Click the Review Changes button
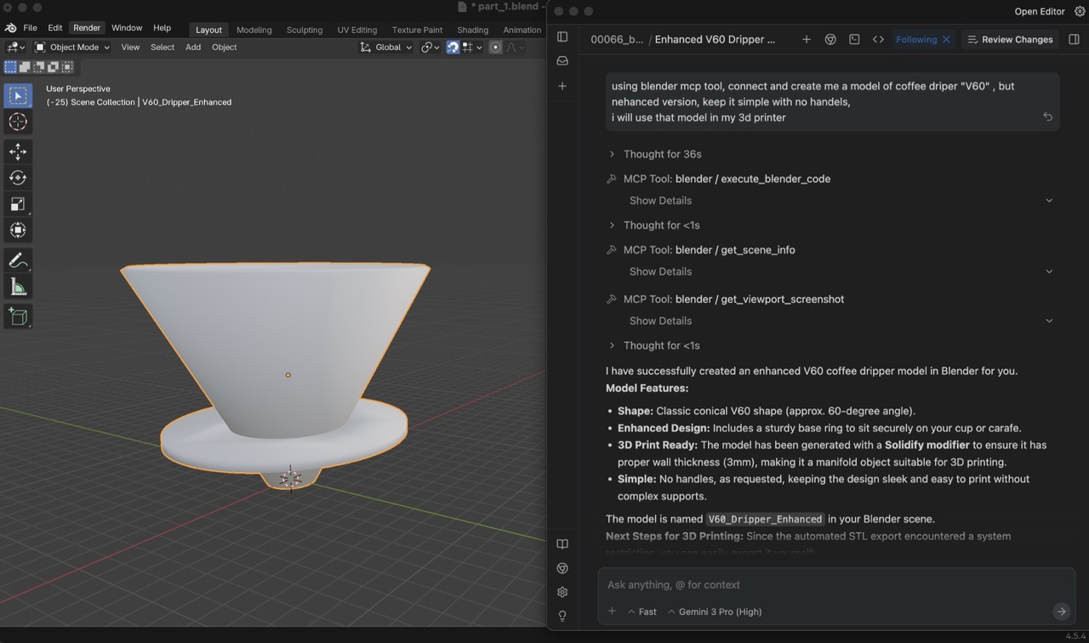 click(x=1010, y=38)
